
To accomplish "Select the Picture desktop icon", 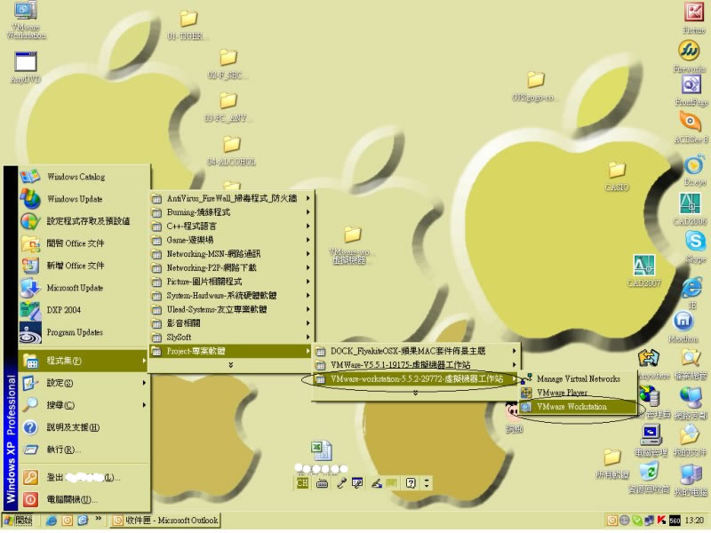I will click(694, 18).
